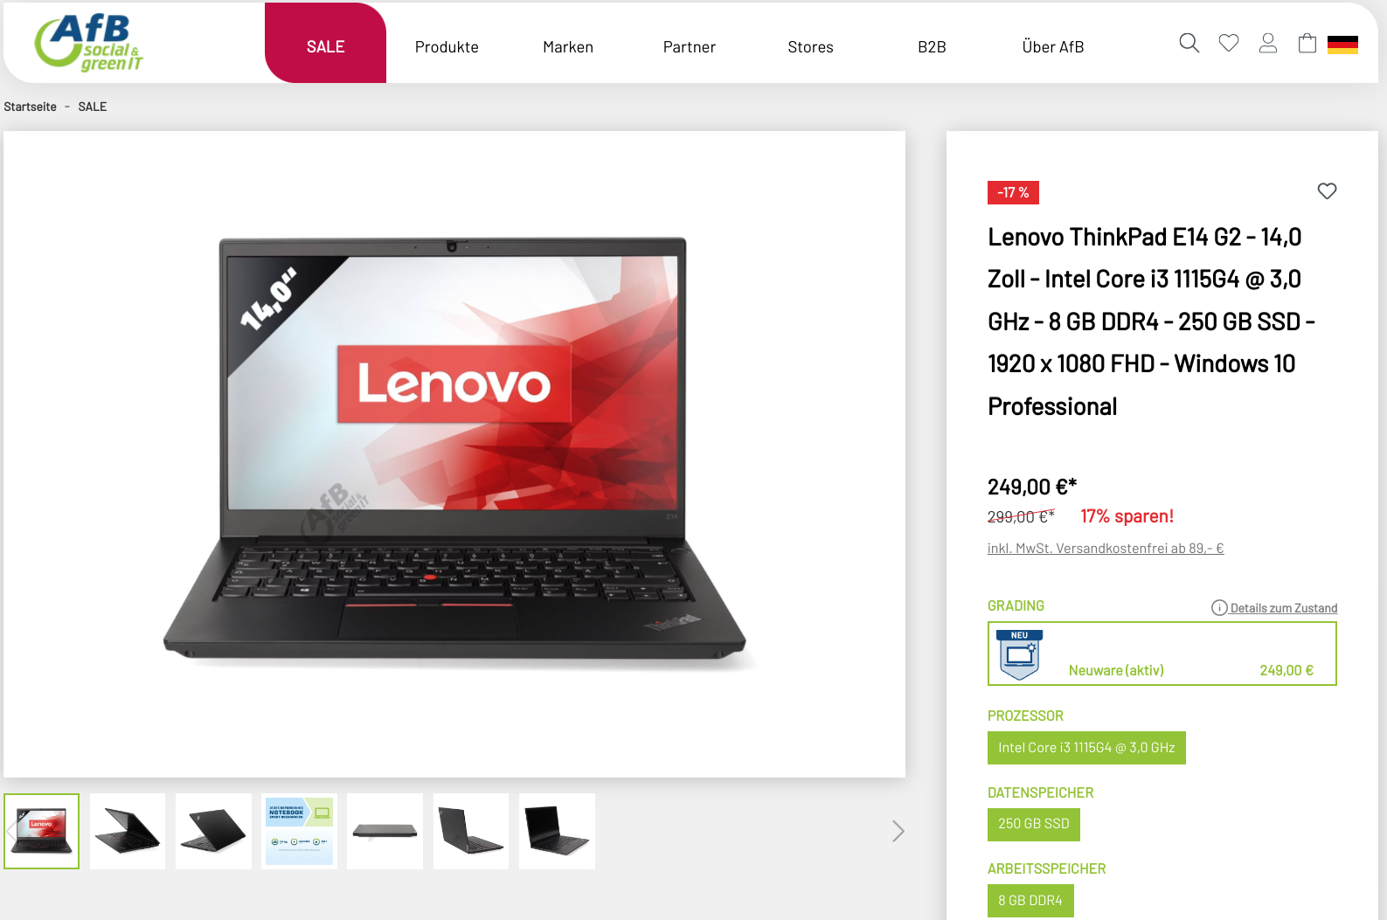Go to Startseite breadcrumb link
This screenshot has width=1387, height=920.
click(30, 107)
